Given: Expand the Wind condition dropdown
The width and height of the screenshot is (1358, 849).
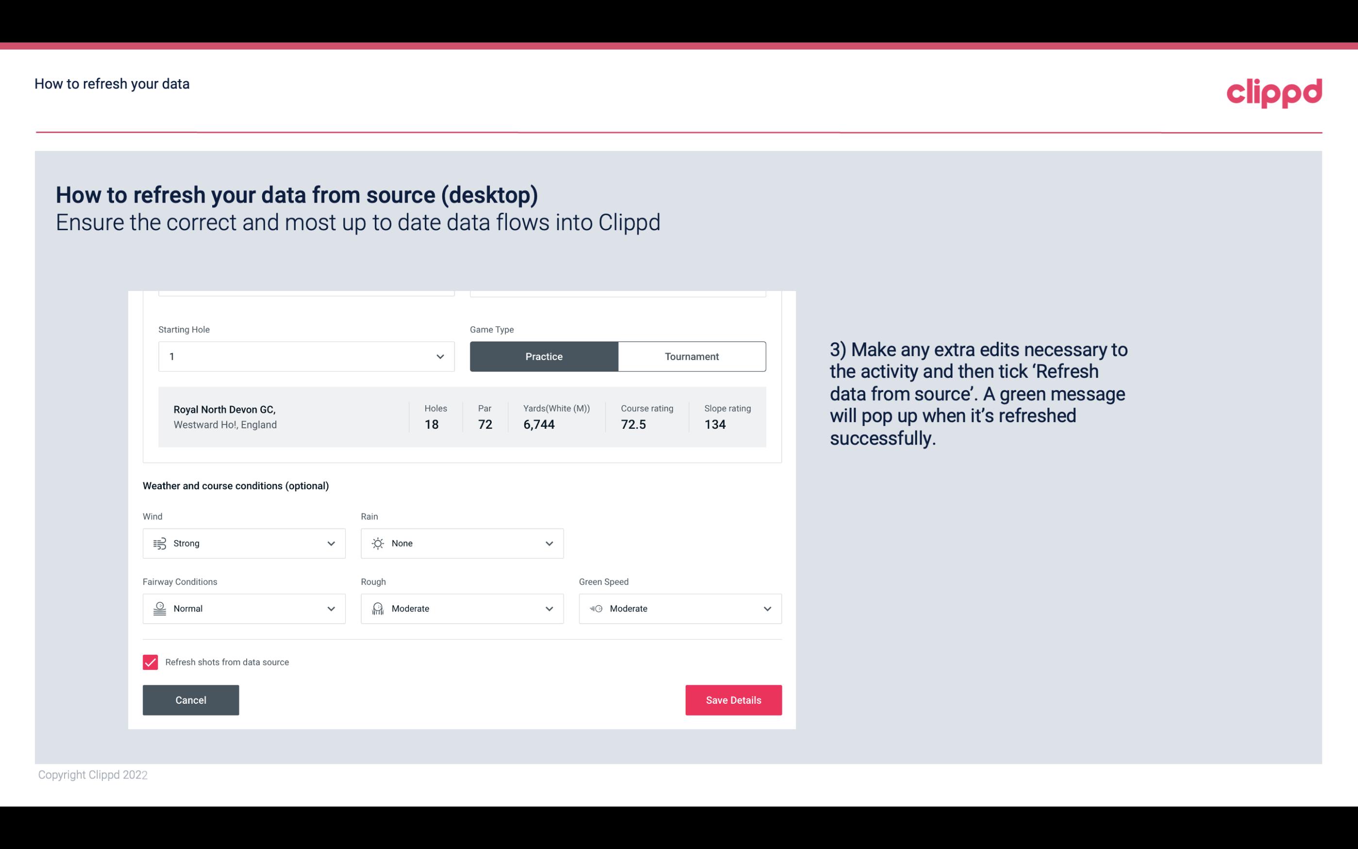Looking at the screenshot, I should click(x=331, y=543).
